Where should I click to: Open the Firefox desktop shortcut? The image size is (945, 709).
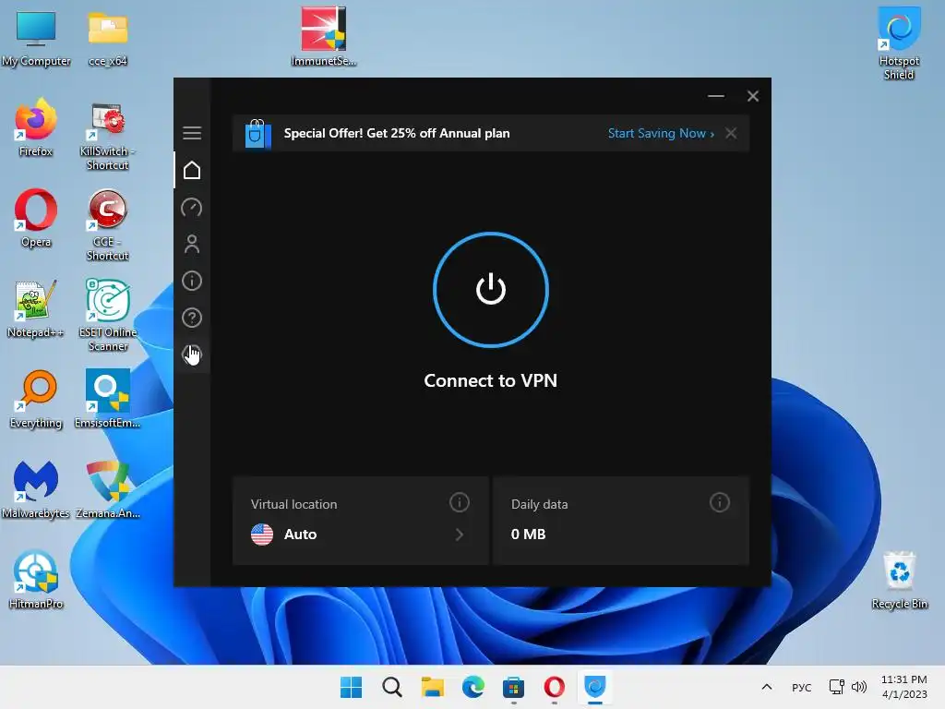tap(36, 127)
